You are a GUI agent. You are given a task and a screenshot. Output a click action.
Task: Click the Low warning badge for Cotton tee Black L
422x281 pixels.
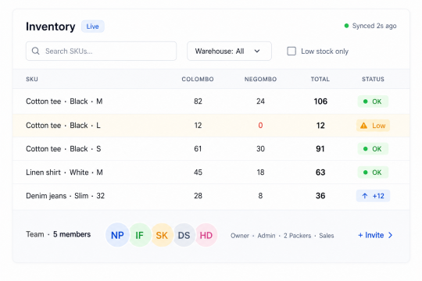point(373,126)
